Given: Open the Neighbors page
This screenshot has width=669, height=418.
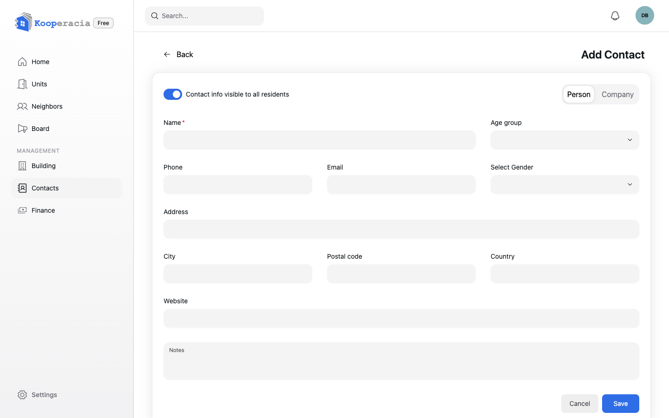Looking at the screenshot, I should (66, 106).
